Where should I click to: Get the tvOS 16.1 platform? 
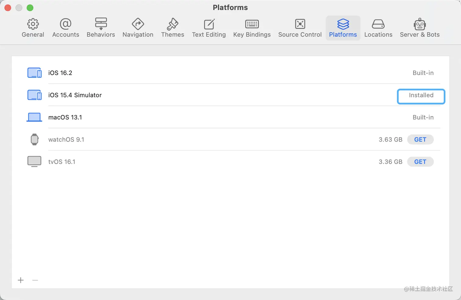(420, 162)
